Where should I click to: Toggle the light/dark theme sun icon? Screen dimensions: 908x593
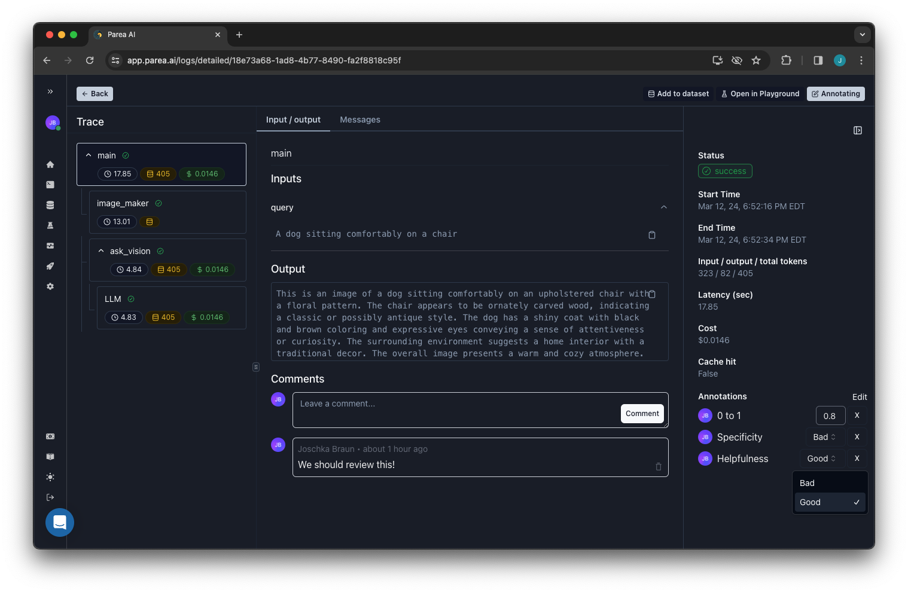coord(50,477)
